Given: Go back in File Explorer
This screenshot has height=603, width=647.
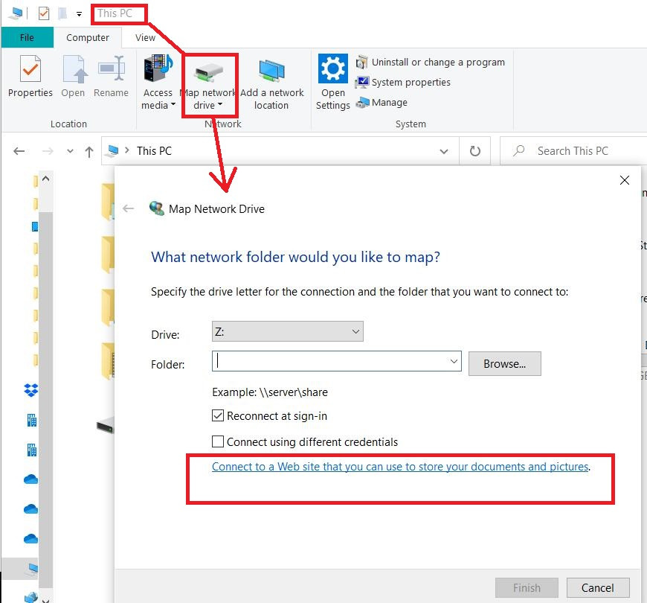Looking at the screenshot, I should tap(19, 151).
